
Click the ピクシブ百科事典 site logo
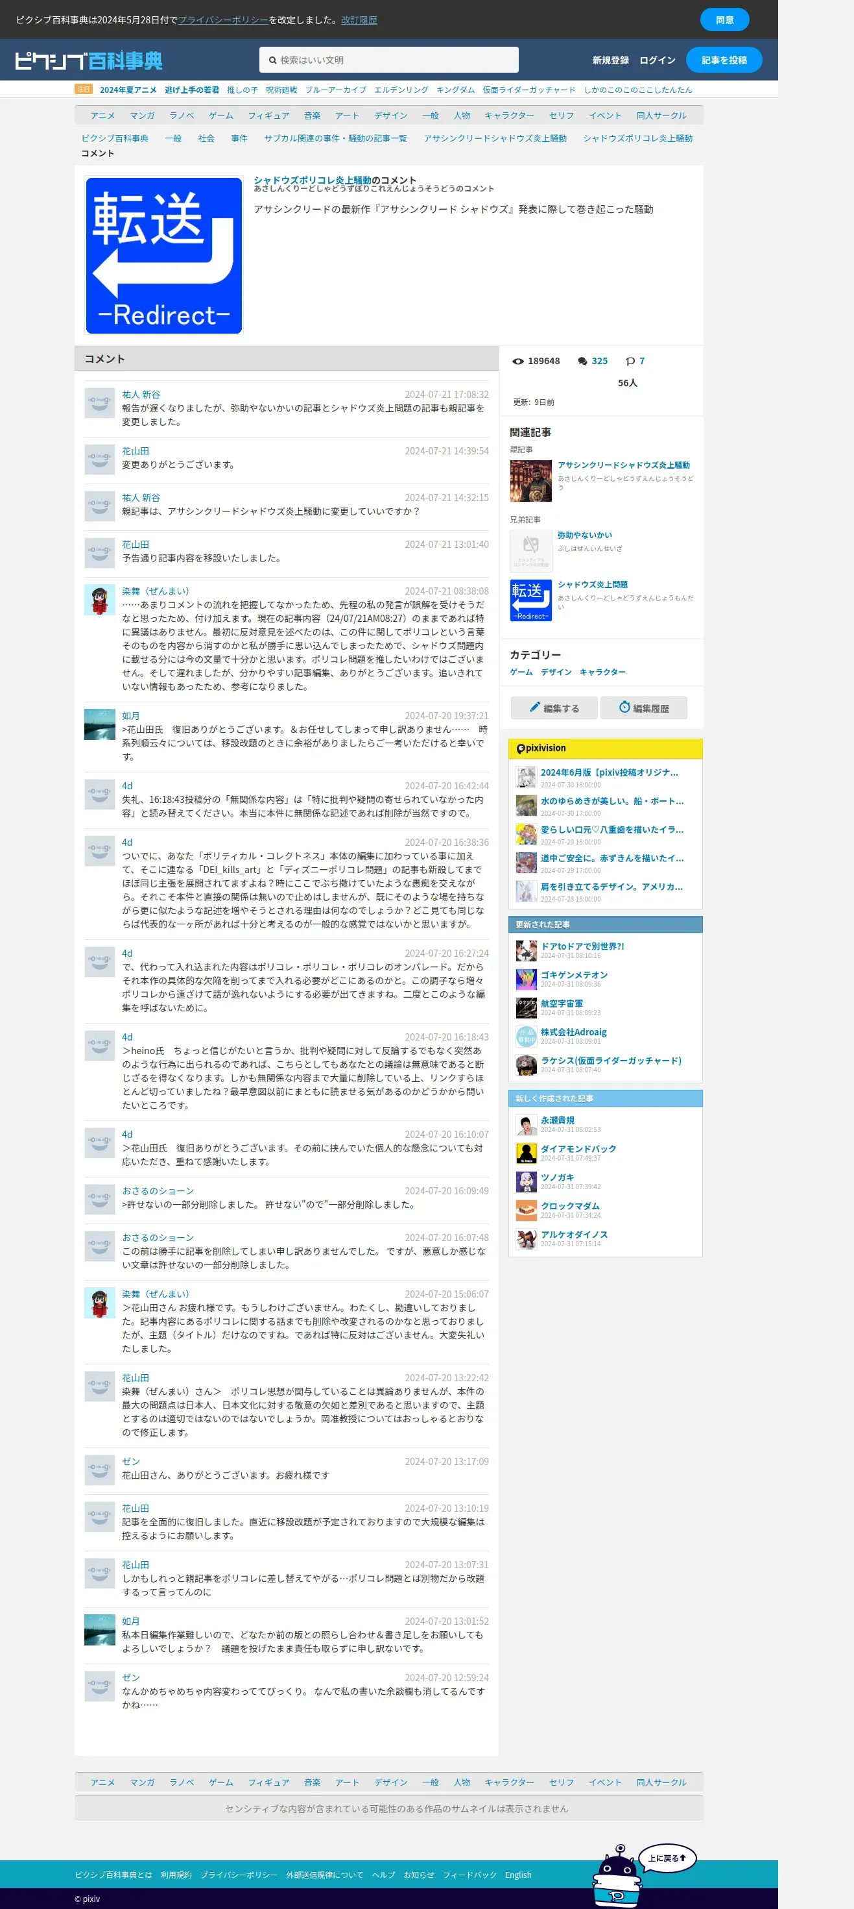[89, 60]
